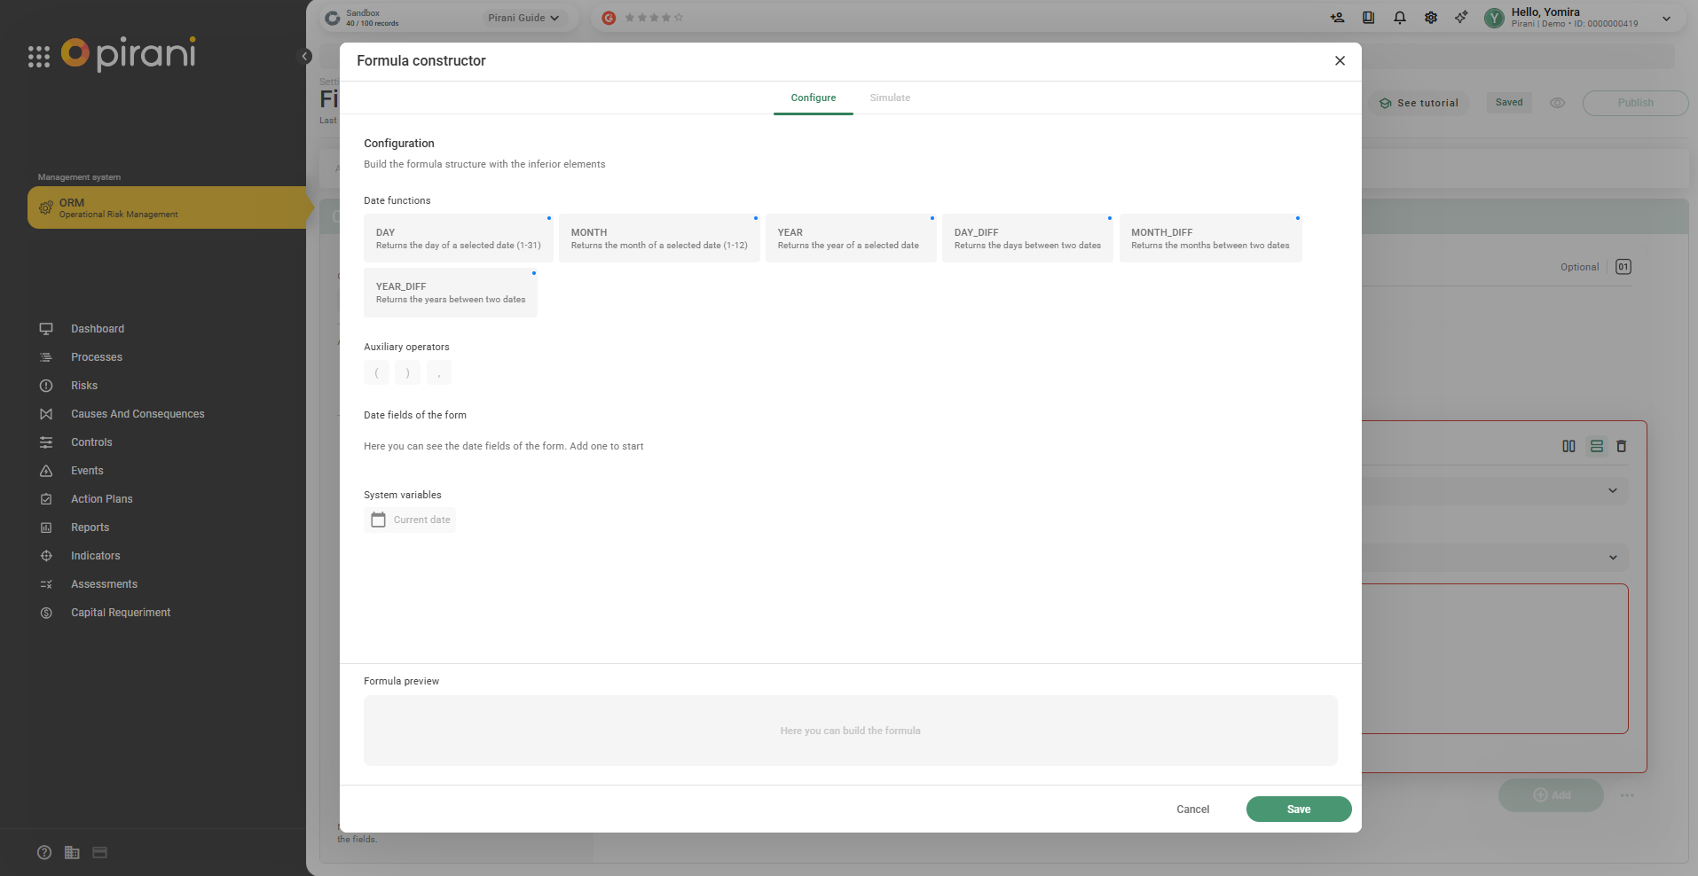The width and height of the screenshot is (1698, 876).
Task: Select the two-column layout toggle
Action: [1568, 447]
